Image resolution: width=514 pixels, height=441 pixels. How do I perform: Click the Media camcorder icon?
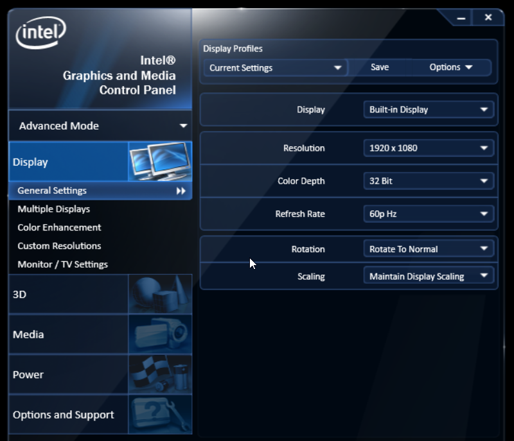point(160,334)
